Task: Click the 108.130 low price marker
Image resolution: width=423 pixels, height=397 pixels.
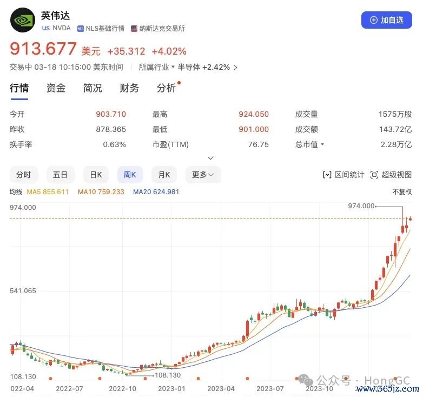Action: (168, 375)
